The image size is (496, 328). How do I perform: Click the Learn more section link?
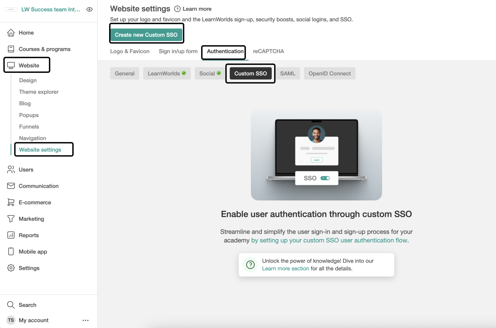tap(285, 269)
